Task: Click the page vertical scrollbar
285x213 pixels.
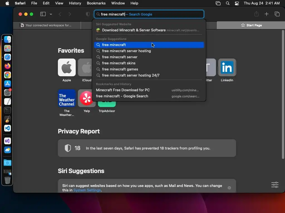Action: [283, 95]
